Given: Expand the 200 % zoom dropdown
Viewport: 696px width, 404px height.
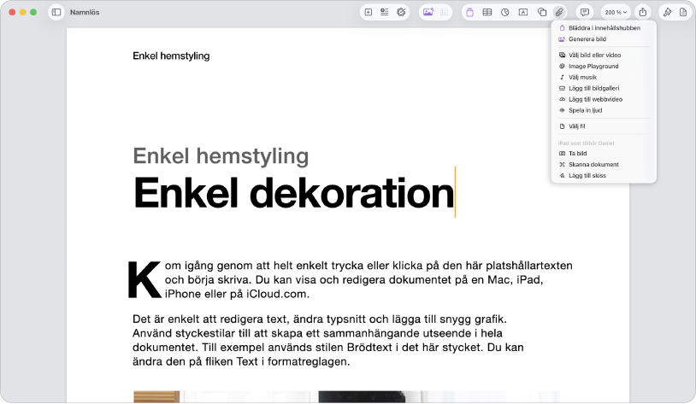Looking at the screenshot, I should tap(616, 13).
